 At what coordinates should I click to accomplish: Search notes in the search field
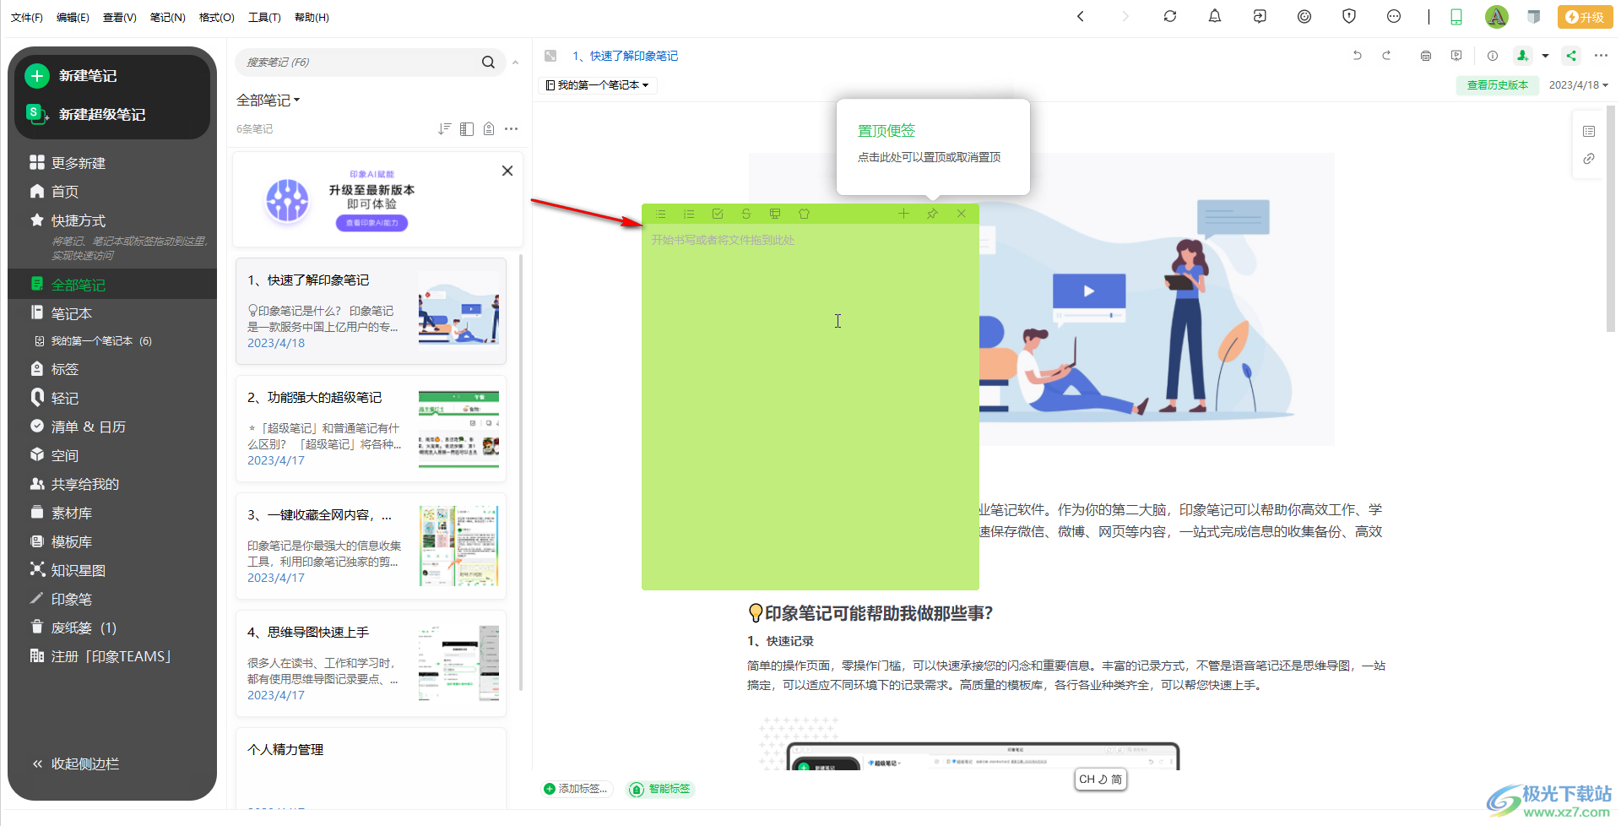[359, 62]
